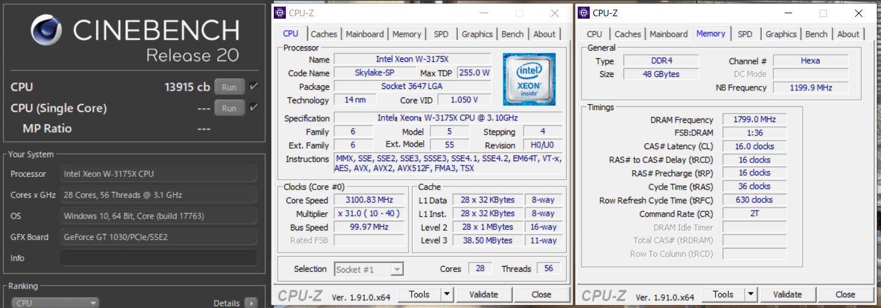Click the Command Rate value 2T
Image resolution: width=881 pixels, height=308 pixels.
[755, 214]
